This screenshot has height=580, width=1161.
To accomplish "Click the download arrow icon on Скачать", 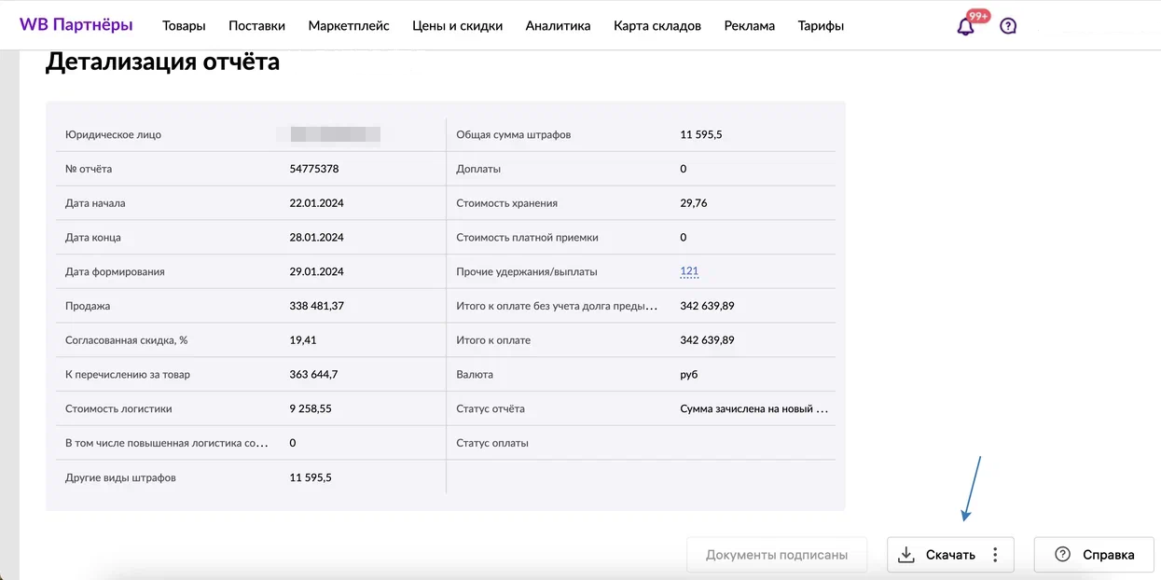I will [905, 555].
